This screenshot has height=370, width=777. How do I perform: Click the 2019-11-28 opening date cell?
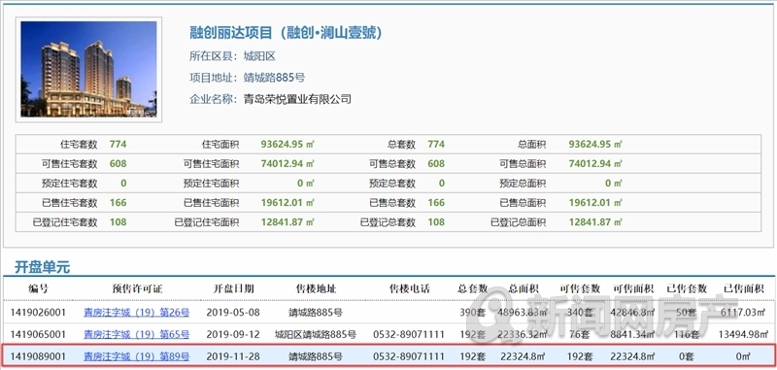233,356
